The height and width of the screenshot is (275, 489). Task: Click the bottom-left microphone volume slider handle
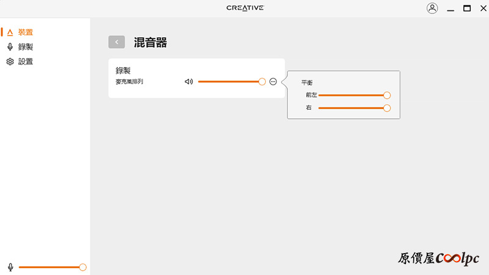83,267
